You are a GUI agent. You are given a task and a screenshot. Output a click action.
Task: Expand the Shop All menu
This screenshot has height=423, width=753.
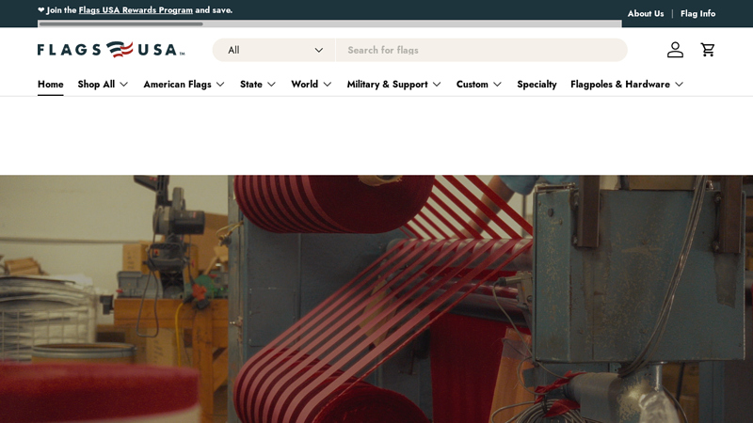coord(103,84)
